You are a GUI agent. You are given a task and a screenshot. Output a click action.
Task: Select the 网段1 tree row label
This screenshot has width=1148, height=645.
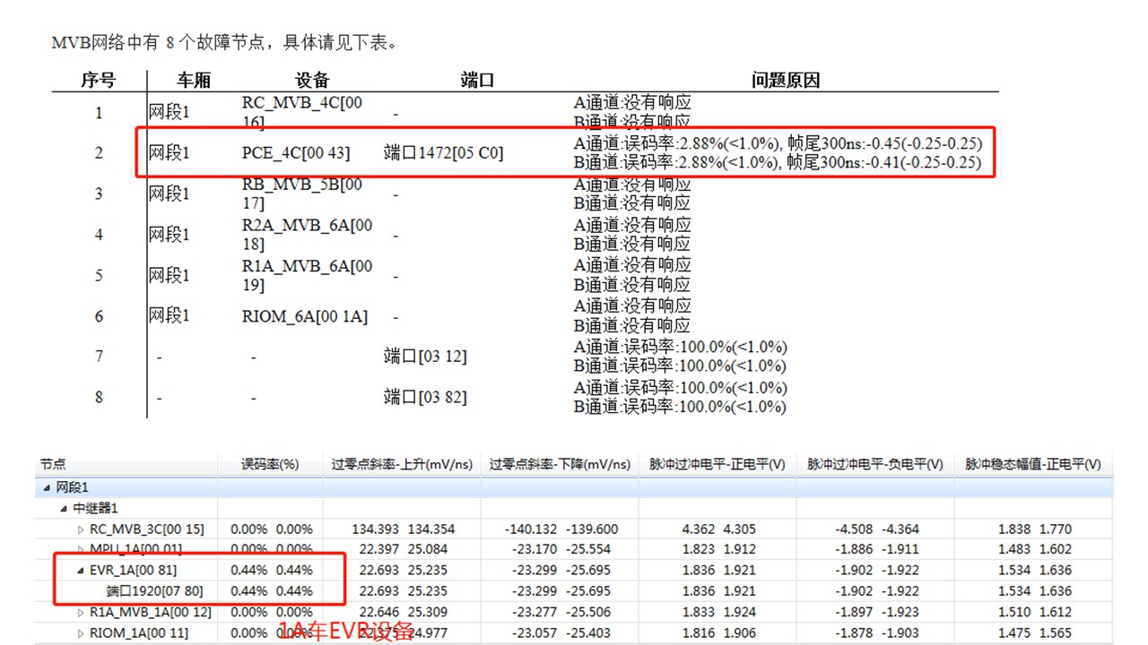pos(73,488)
